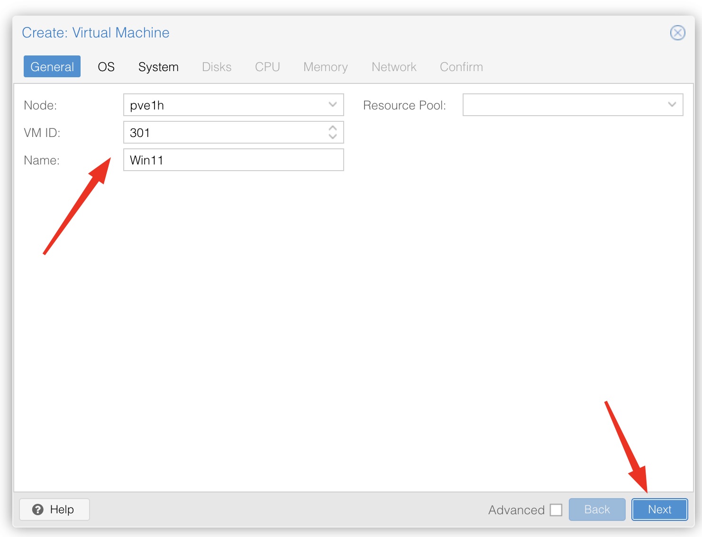702x537 pixels.
Task: Open the Node dropdown list
Action: (332, 105)
